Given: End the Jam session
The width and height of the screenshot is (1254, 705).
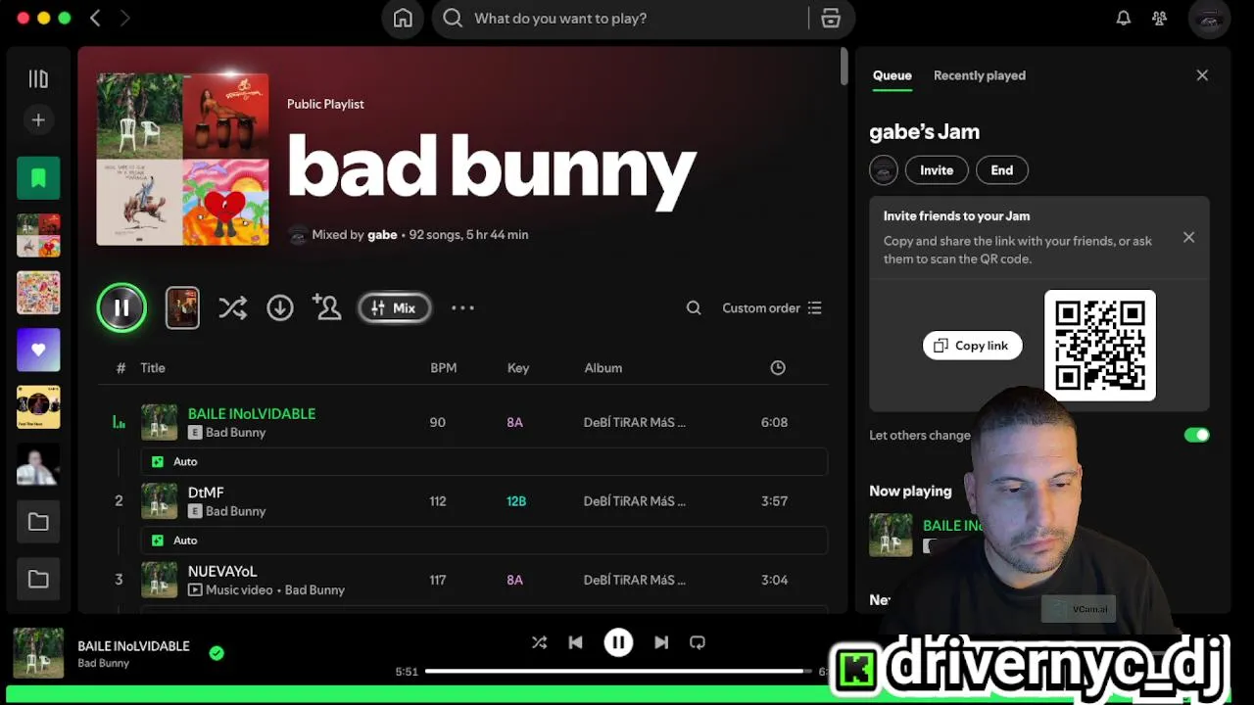Looking at the screenshot, I should tap(1002, 170).
